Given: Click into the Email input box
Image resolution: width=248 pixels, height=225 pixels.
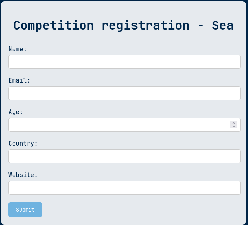Looking at the screenshot, I should click(x=125, y=93).
